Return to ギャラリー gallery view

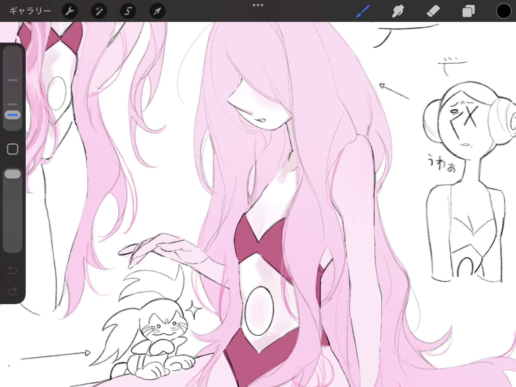coord(30,11)
